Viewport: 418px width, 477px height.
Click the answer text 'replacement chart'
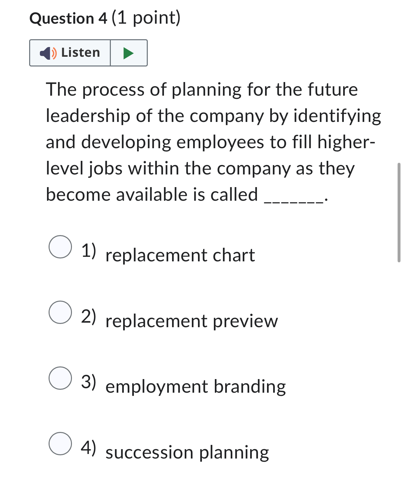click(x=180, y=255)
